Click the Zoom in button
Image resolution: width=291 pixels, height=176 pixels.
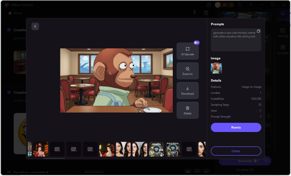tap(188, 71)
